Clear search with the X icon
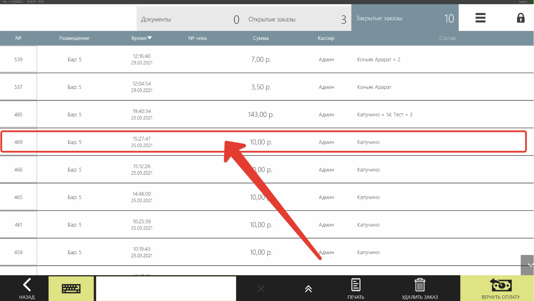This screenshot has width=534, height=301. (261, 289)
